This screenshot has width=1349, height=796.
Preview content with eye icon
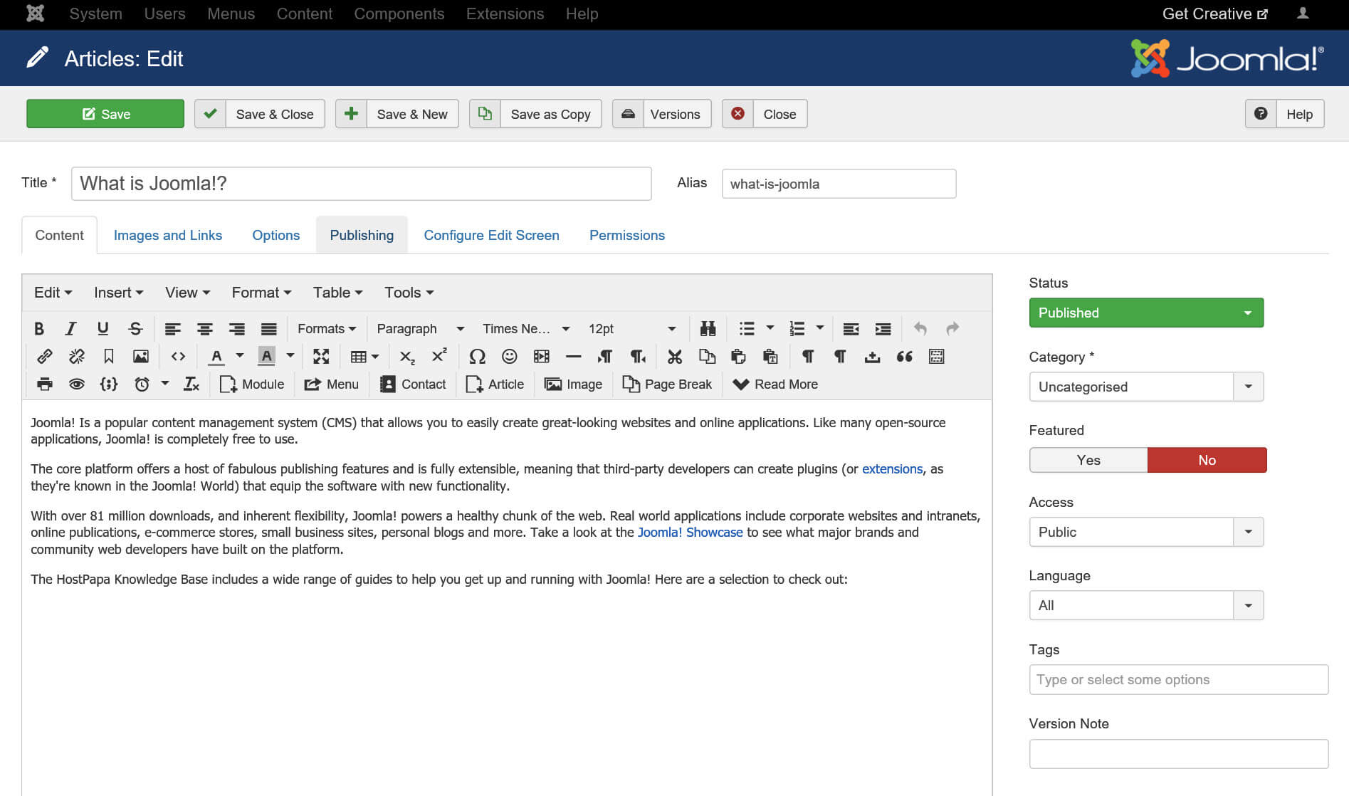[76, 384]
